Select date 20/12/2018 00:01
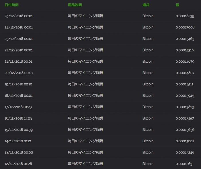201x169 pixels. point(19,73)
